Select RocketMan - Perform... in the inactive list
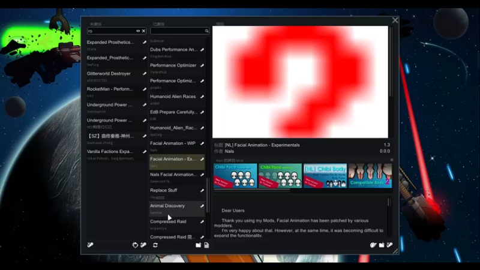 click(116, 92)
